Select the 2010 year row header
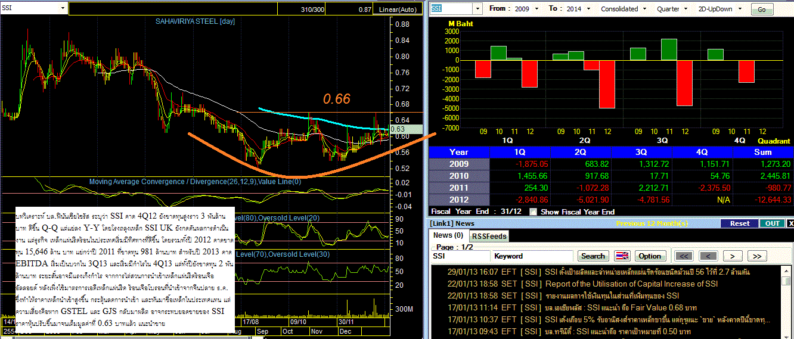Image resolution: width=794 pixels, height=339 pixels. [459, 176]
